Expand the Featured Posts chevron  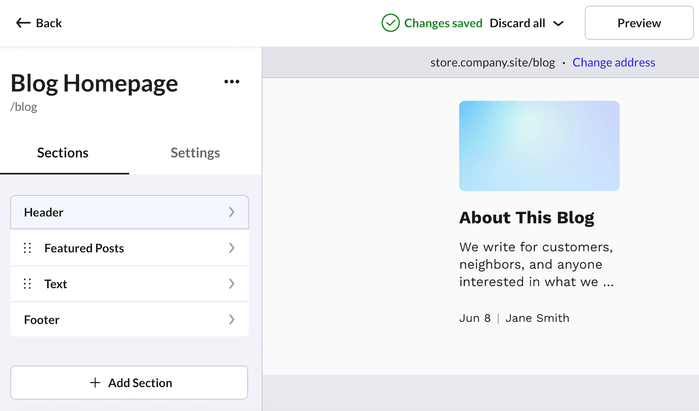click(x=232, y=248)
